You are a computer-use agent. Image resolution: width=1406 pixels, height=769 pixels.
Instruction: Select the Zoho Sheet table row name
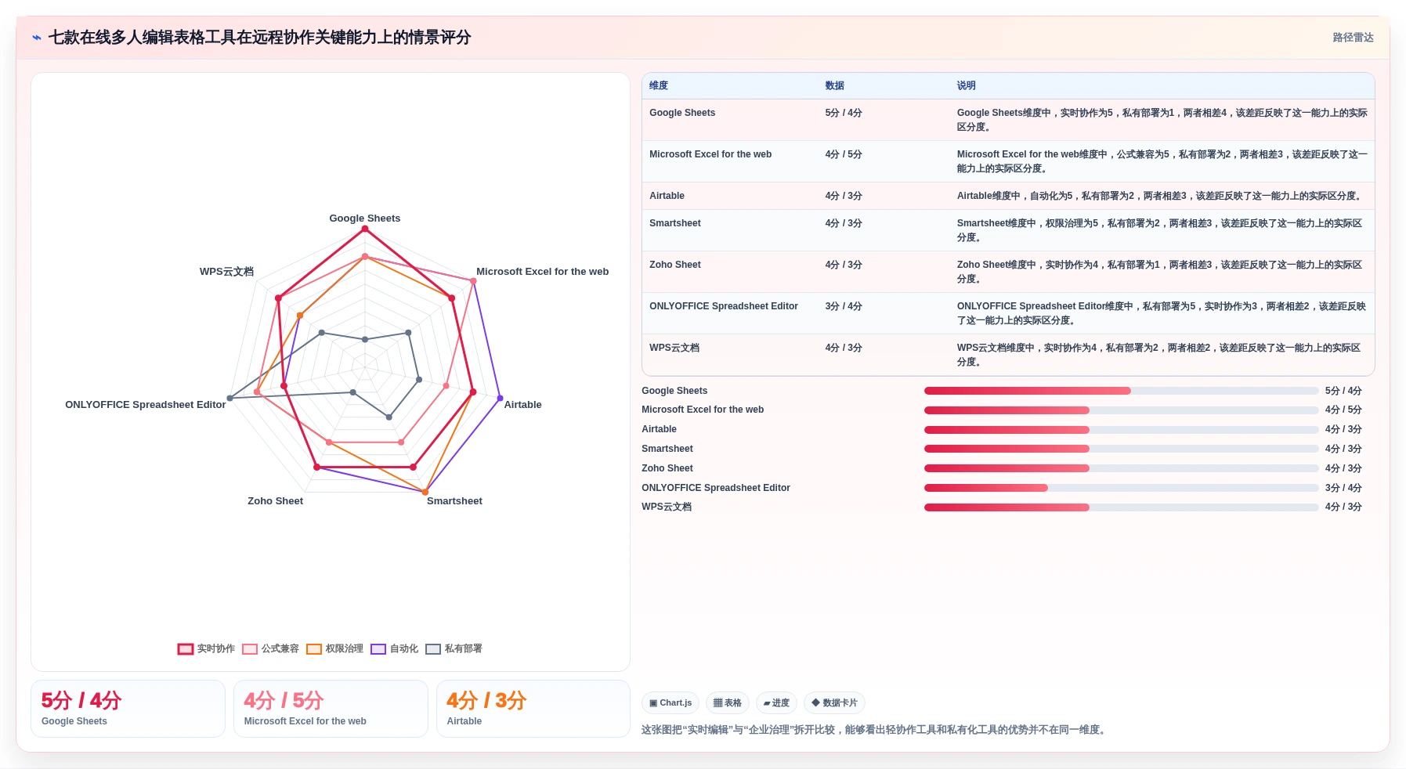[x=675, y=265]
